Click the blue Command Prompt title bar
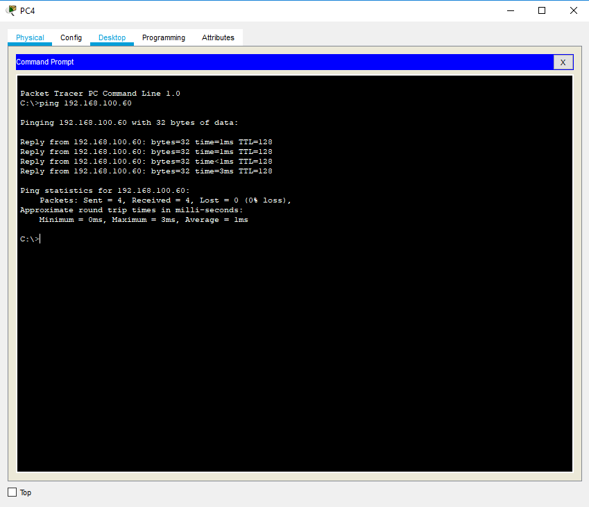The image size is (589, 507). click(278, 62)
